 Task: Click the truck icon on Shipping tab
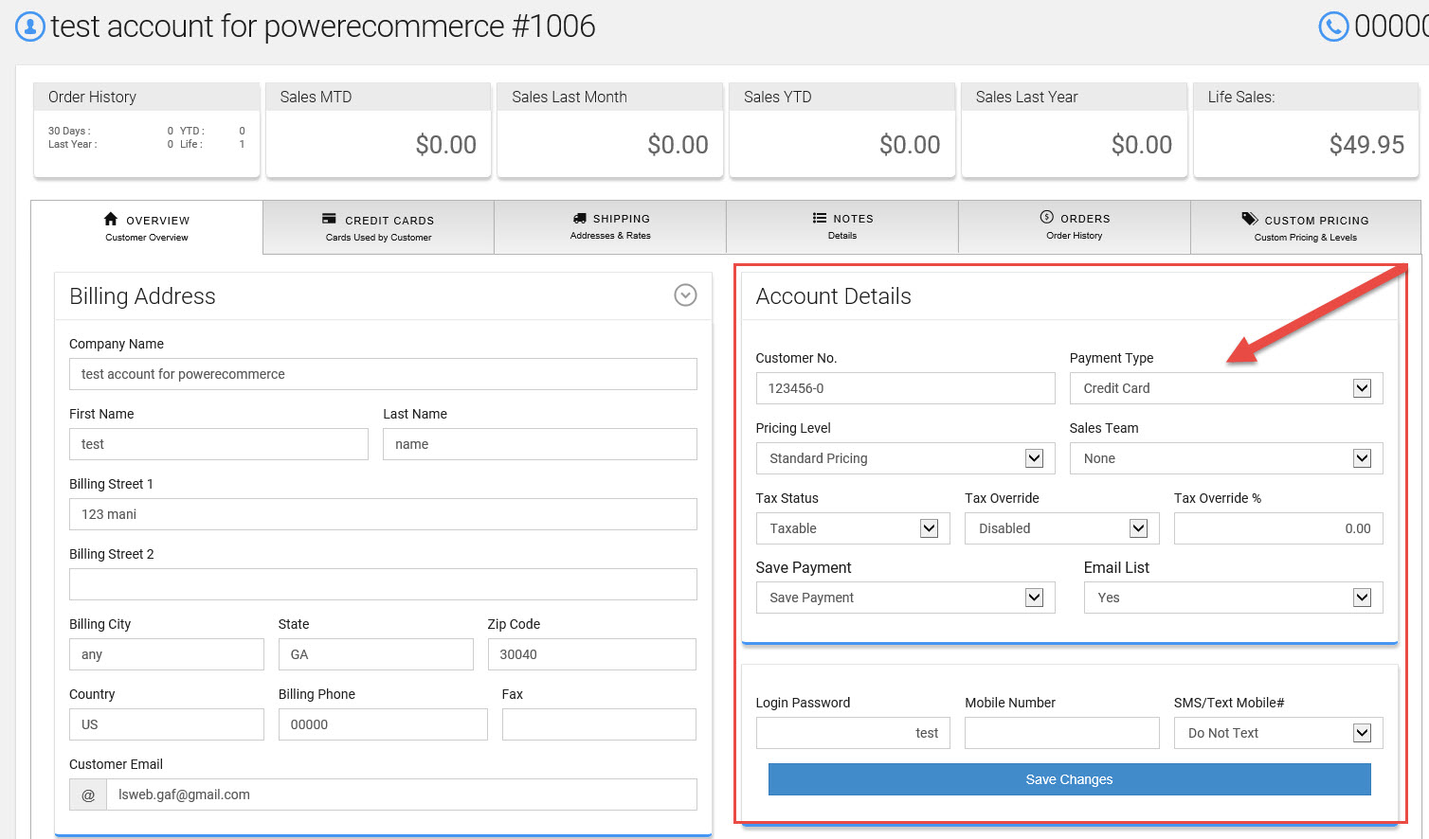(579, 218)
